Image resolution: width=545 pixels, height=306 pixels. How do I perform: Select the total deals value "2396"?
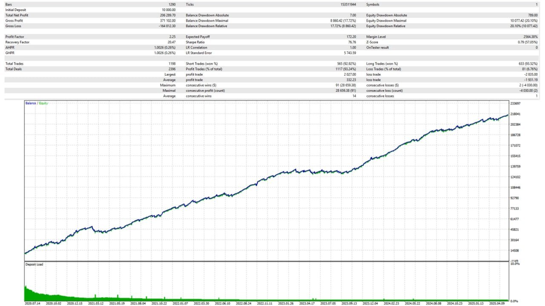[172, 69]
